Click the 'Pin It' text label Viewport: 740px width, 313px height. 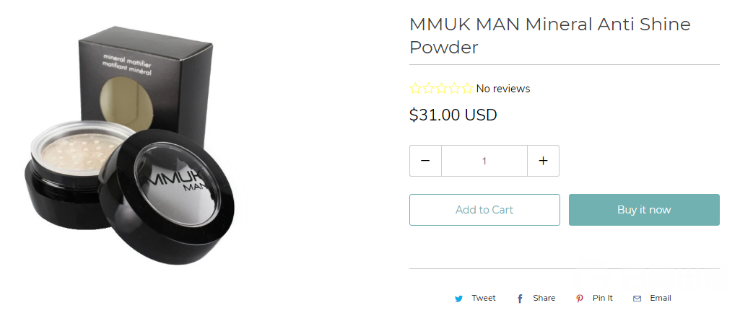pos(603,298)
